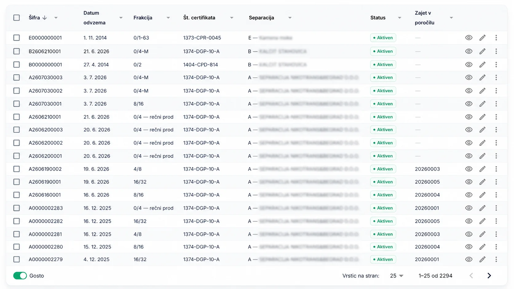Viewport: 514px width, 289px height.
Task: Open Frakcija column filter dropdown
Action: tap(168, 18)
